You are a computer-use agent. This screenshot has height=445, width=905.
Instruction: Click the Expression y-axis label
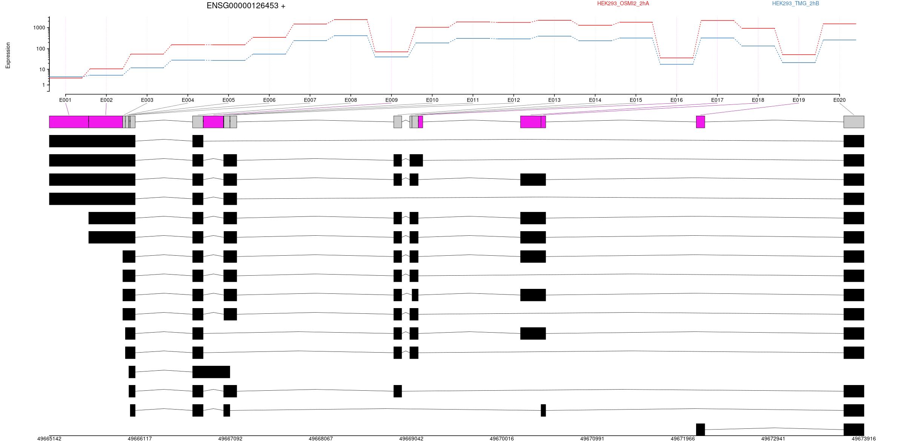8,55
